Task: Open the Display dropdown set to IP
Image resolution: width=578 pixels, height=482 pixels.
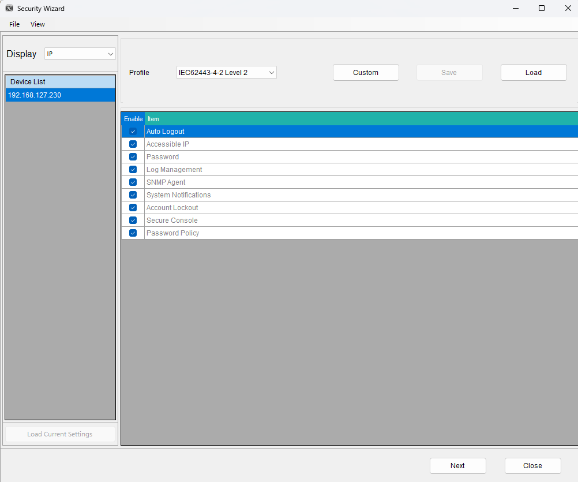Action: (x=80, y=54)
